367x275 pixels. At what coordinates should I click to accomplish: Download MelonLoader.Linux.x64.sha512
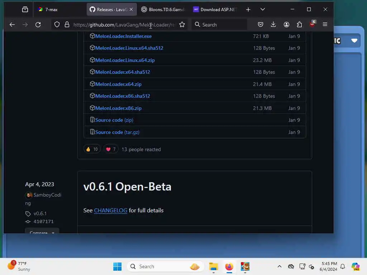pyautogui.click(x=129, y=48)
